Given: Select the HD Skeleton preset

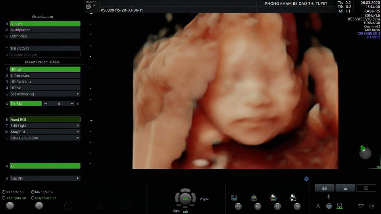Looking at the screenshot, I should [x=45, y=82].
